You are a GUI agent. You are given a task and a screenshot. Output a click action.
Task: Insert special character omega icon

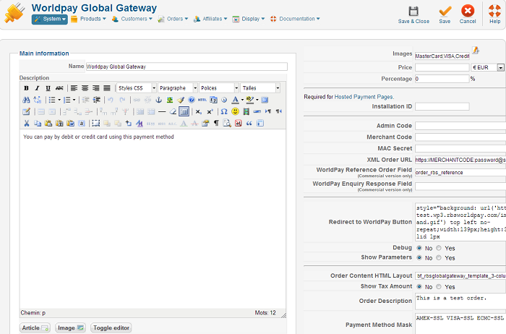[224, 111]
